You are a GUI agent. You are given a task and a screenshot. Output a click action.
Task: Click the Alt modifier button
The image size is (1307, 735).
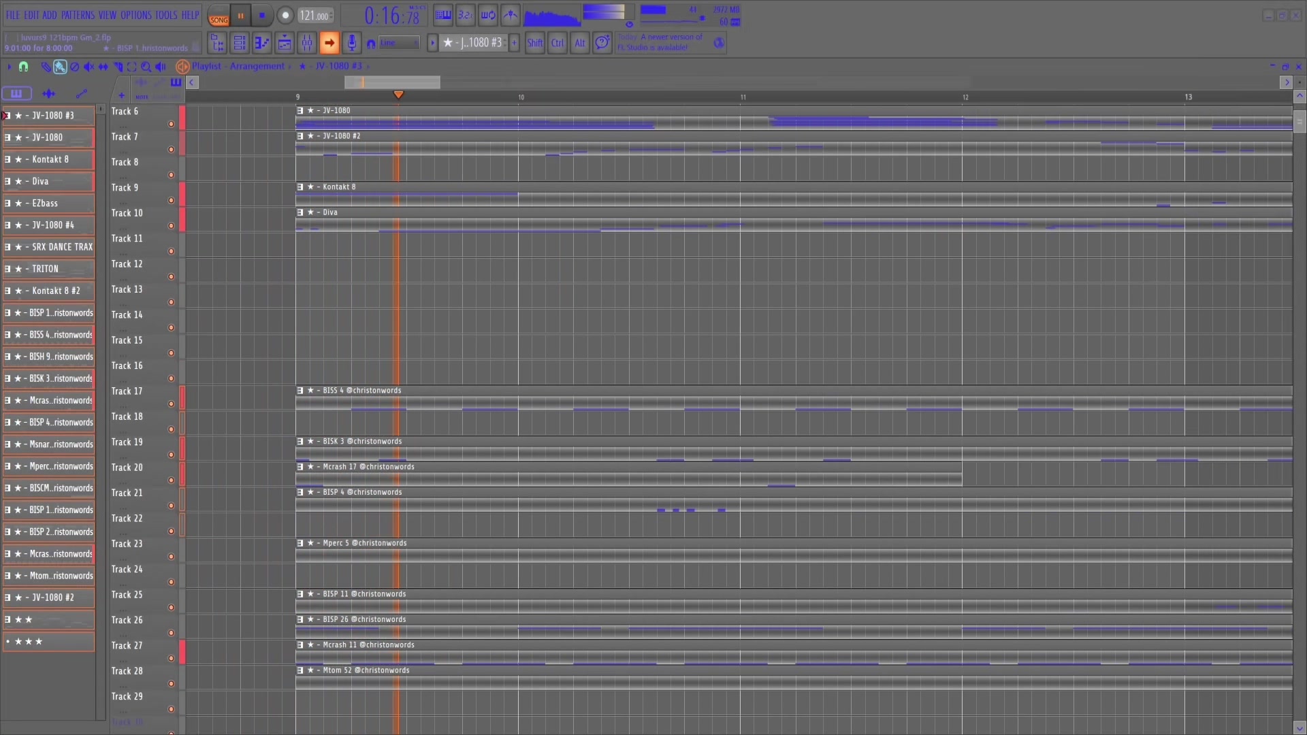click(580, 43)
